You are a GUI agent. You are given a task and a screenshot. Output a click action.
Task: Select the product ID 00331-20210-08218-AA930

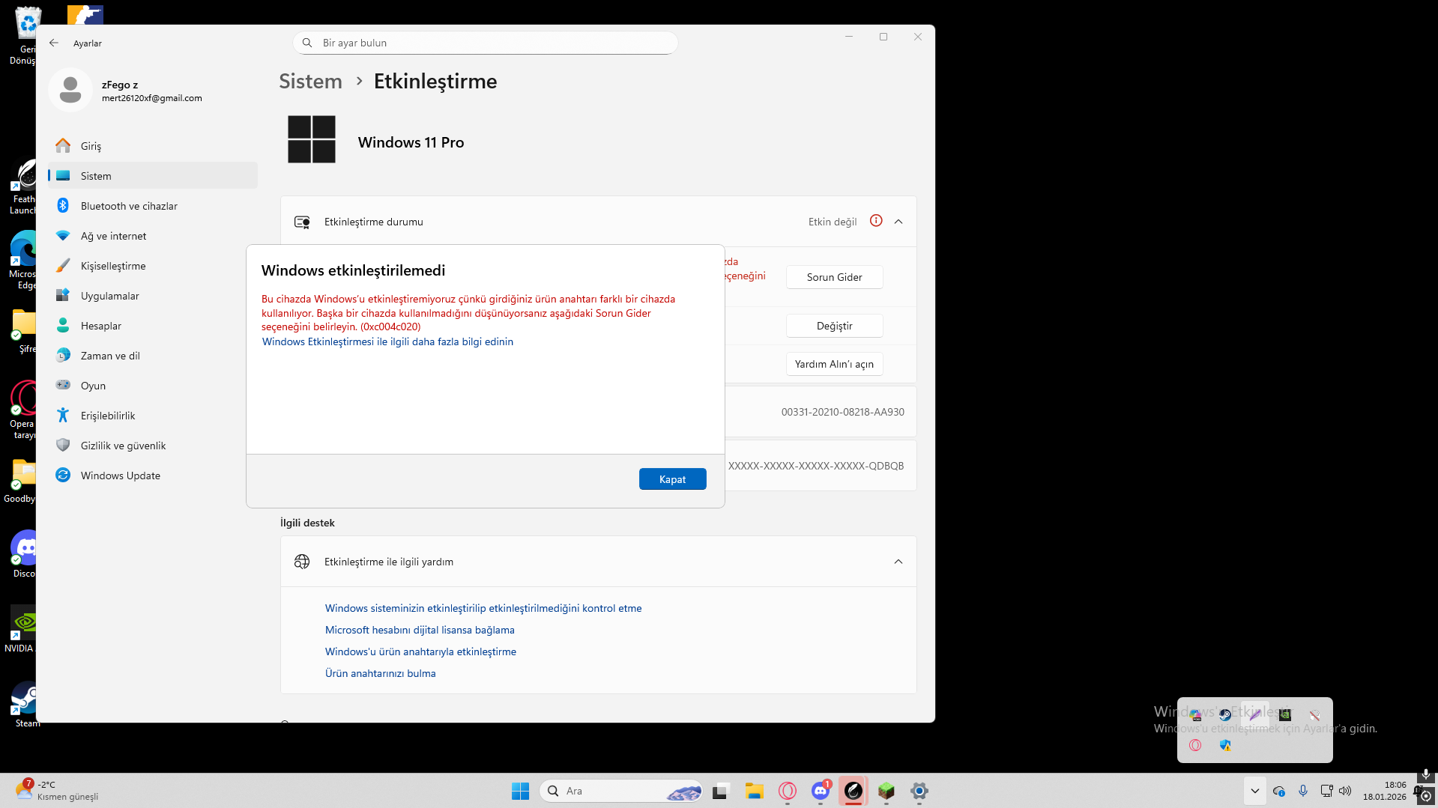coord(842,412)
